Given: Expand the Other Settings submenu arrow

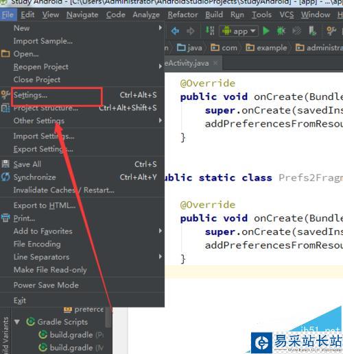Looking at the screenshot, I should pos(161,121).
